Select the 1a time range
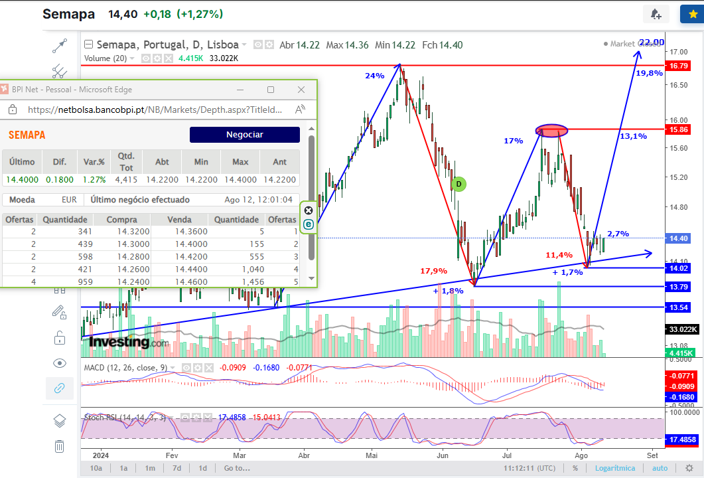 (123, 468)
